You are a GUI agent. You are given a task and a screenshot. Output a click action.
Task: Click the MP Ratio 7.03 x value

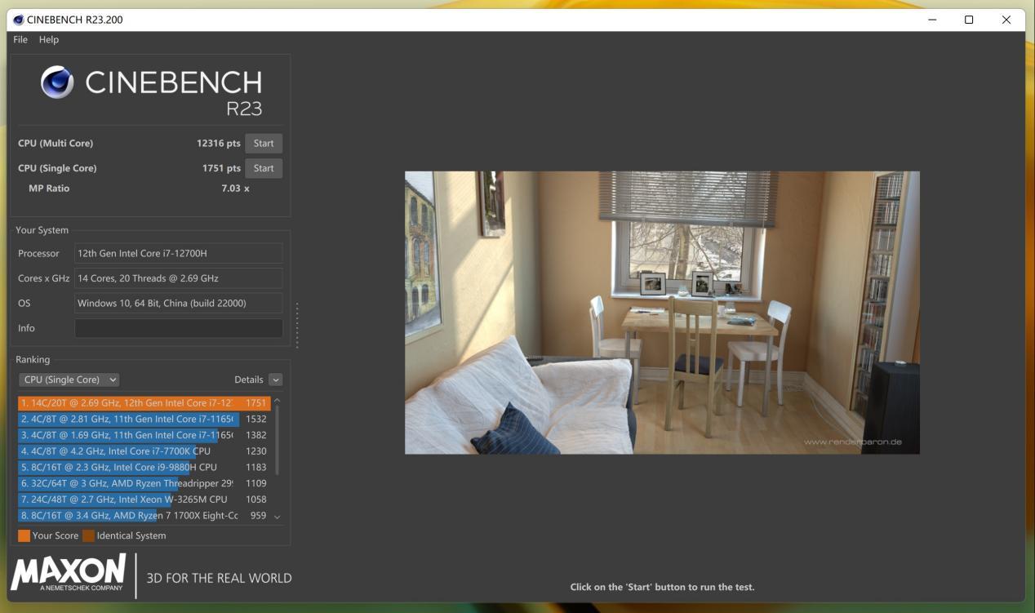coord(235,189)
